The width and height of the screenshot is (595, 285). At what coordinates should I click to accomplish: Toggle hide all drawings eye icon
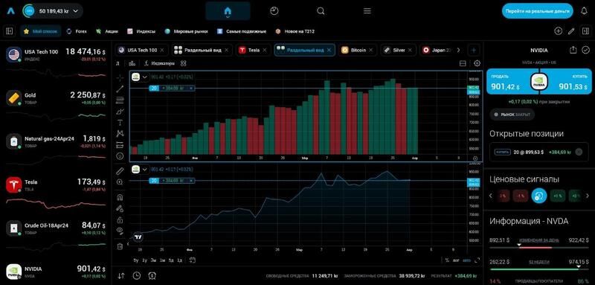(x=120, y=230)
